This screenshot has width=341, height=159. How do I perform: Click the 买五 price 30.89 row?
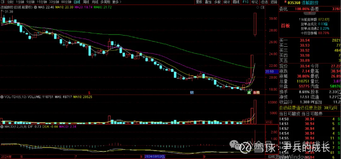(x=310, y=60)
